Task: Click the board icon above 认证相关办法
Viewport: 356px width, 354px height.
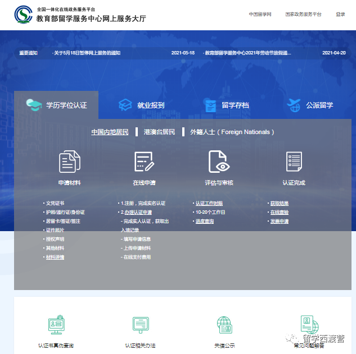Action: (x=141, y=325)
